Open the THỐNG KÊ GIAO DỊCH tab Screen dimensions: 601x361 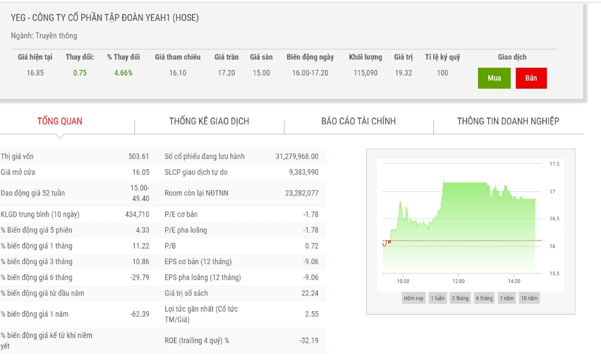(209, 121)
